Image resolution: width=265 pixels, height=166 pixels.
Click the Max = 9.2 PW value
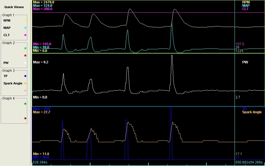[41, 62]
